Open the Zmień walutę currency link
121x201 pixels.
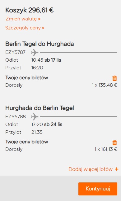23,19
